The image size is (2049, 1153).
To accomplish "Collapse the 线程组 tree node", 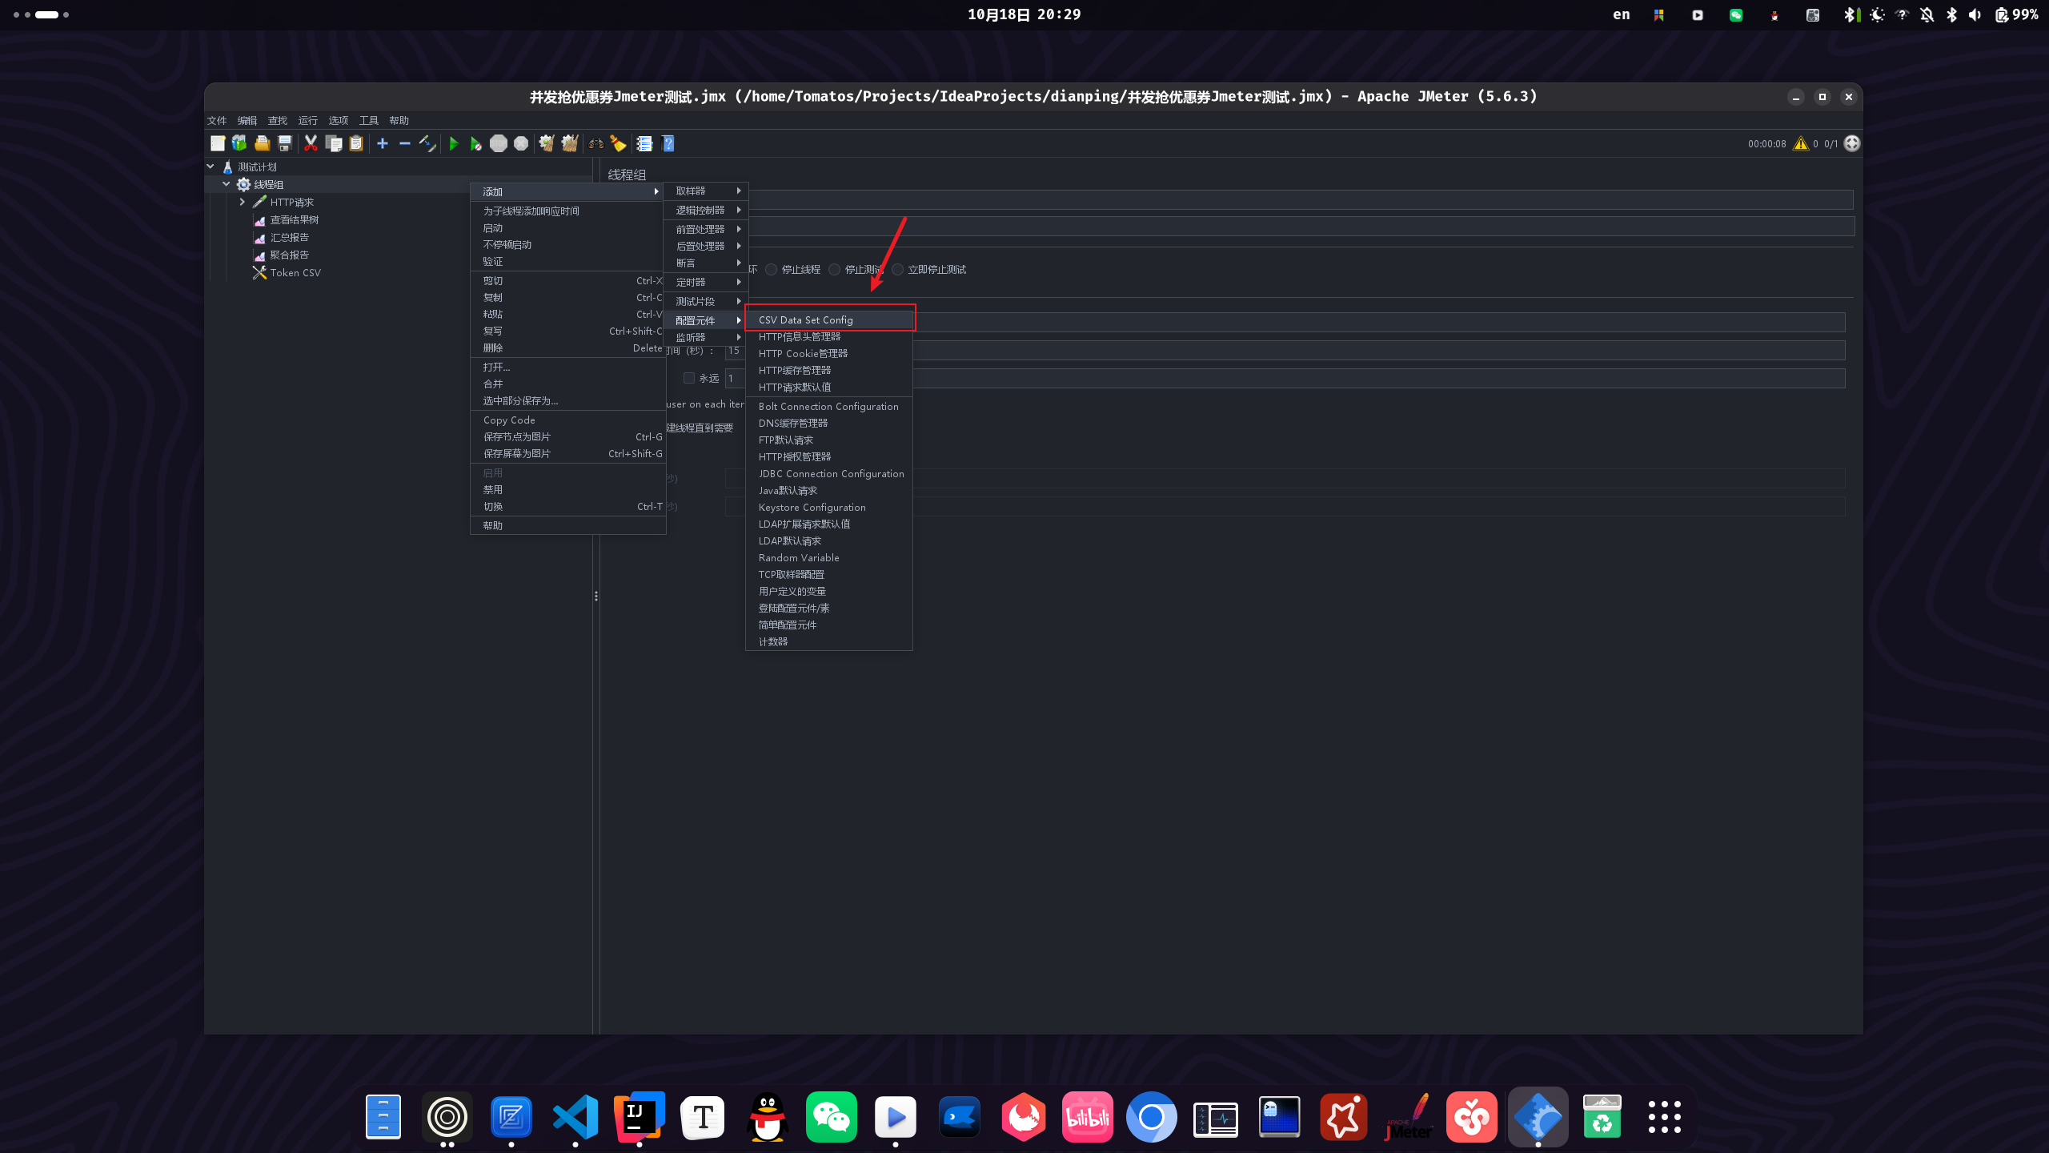I will (227, 184).
